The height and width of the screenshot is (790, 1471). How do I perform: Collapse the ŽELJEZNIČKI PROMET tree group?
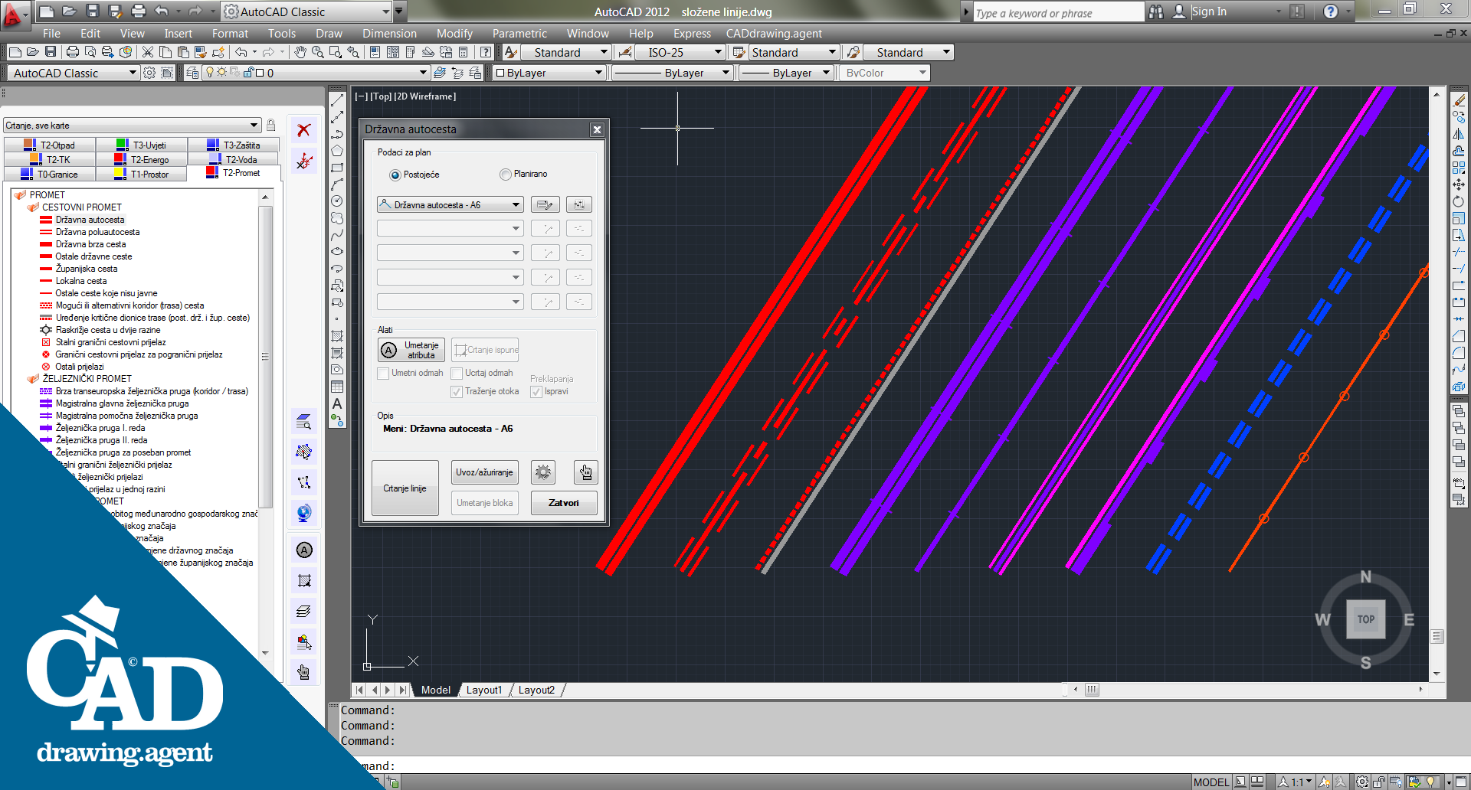point(33,379)
